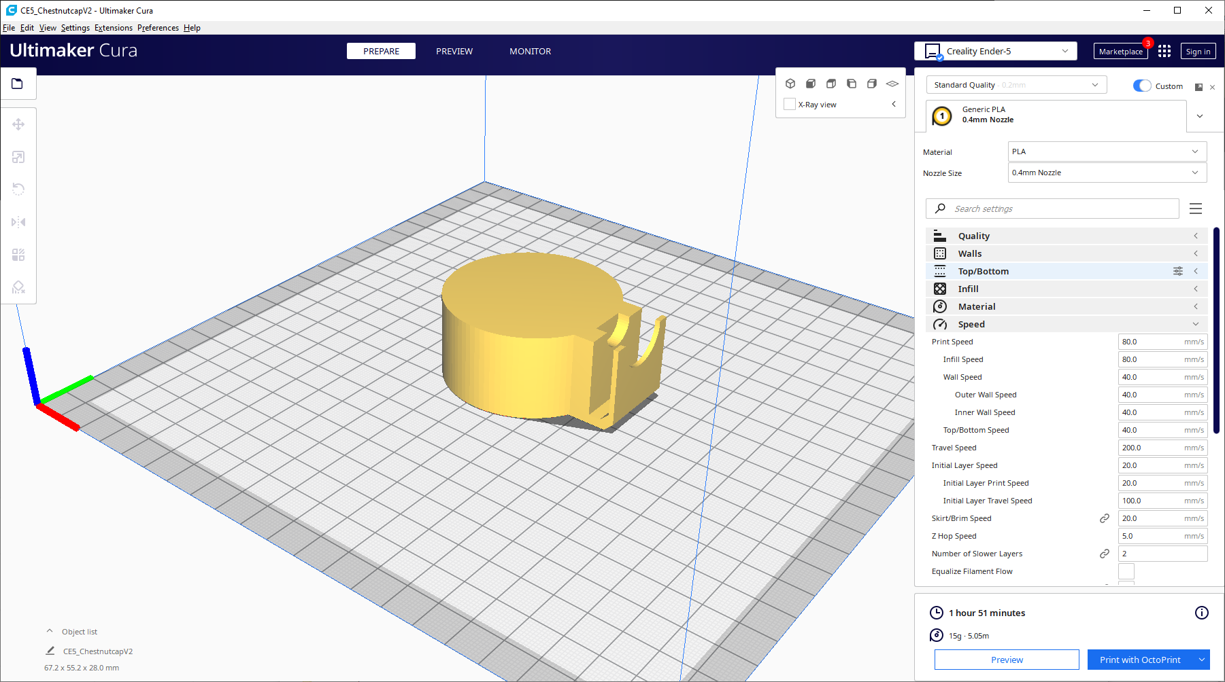This screenshot has width=1225, height=682.
Task: Expand the Quality settings category
Action: [1066, 236]
